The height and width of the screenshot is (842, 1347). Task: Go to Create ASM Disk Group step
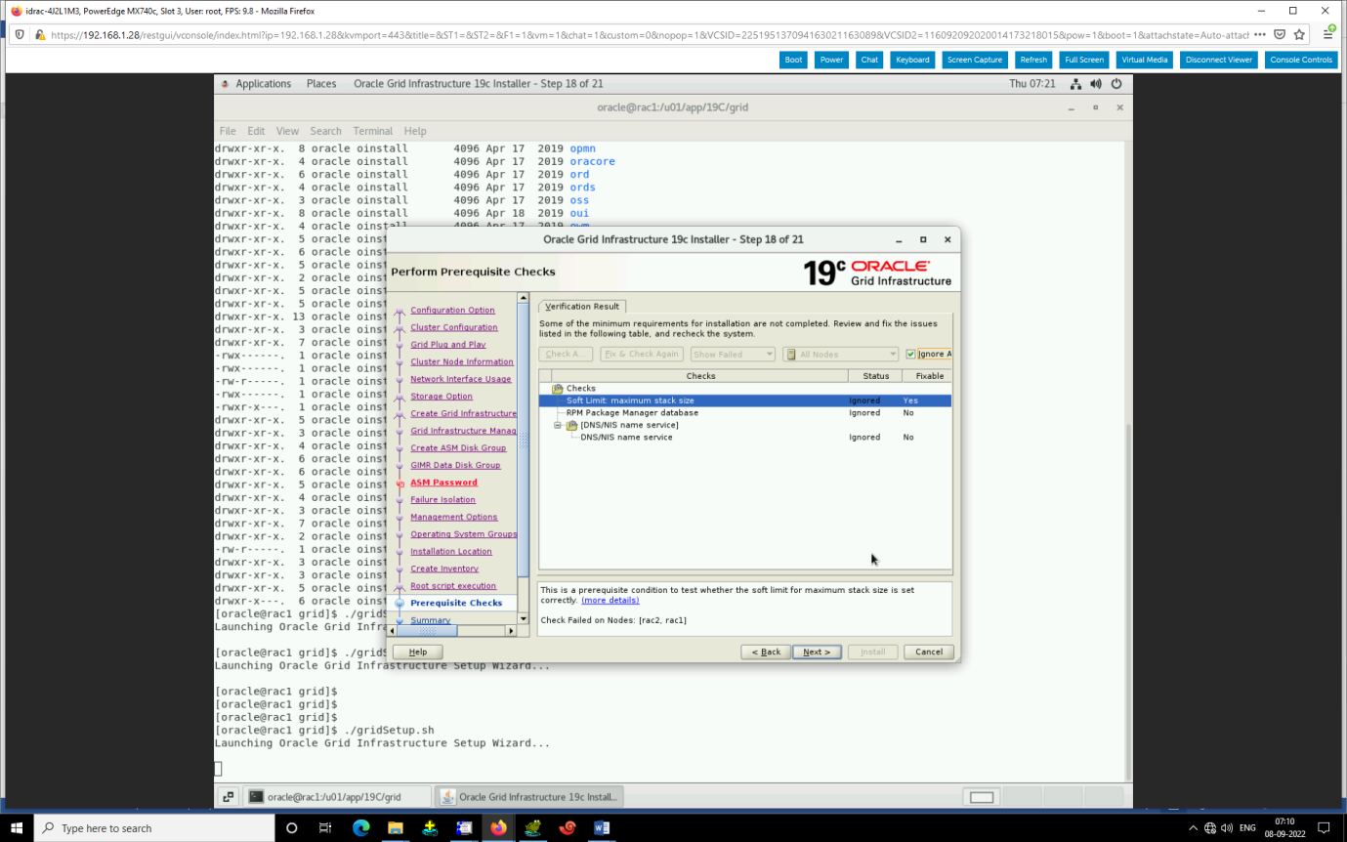(458, 447)
